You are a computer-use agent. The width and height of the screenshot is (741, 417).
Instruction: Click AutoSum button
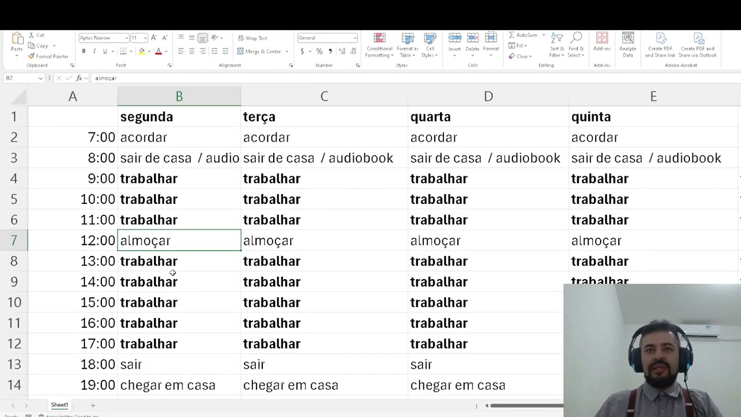pos(523,35)
